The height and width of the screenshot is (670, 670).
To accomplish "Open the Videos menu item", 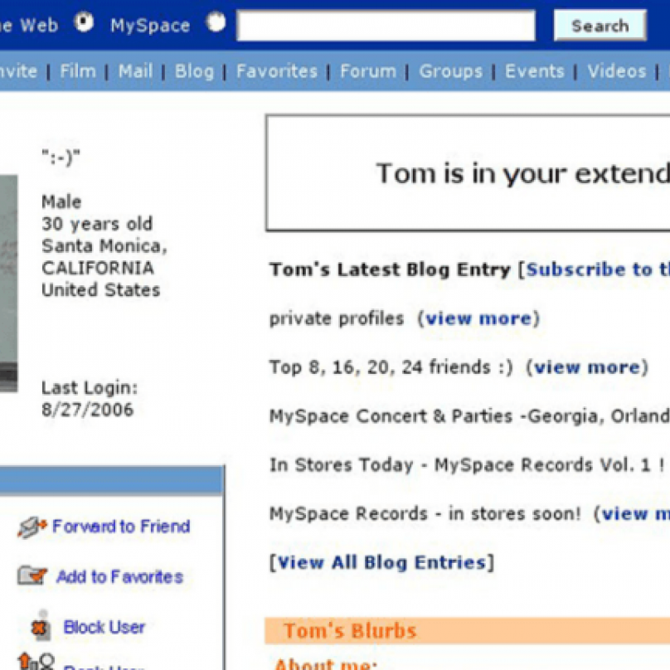I will pos(617,71).
